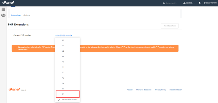Open the user manager icon in sidebar
218x103 pixels.
pos(3,15)
